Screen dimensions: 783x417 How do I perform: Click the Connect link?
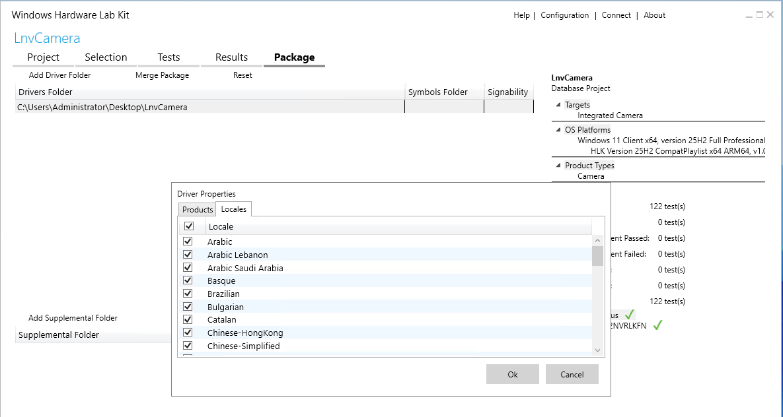click(x=616, y=15)
